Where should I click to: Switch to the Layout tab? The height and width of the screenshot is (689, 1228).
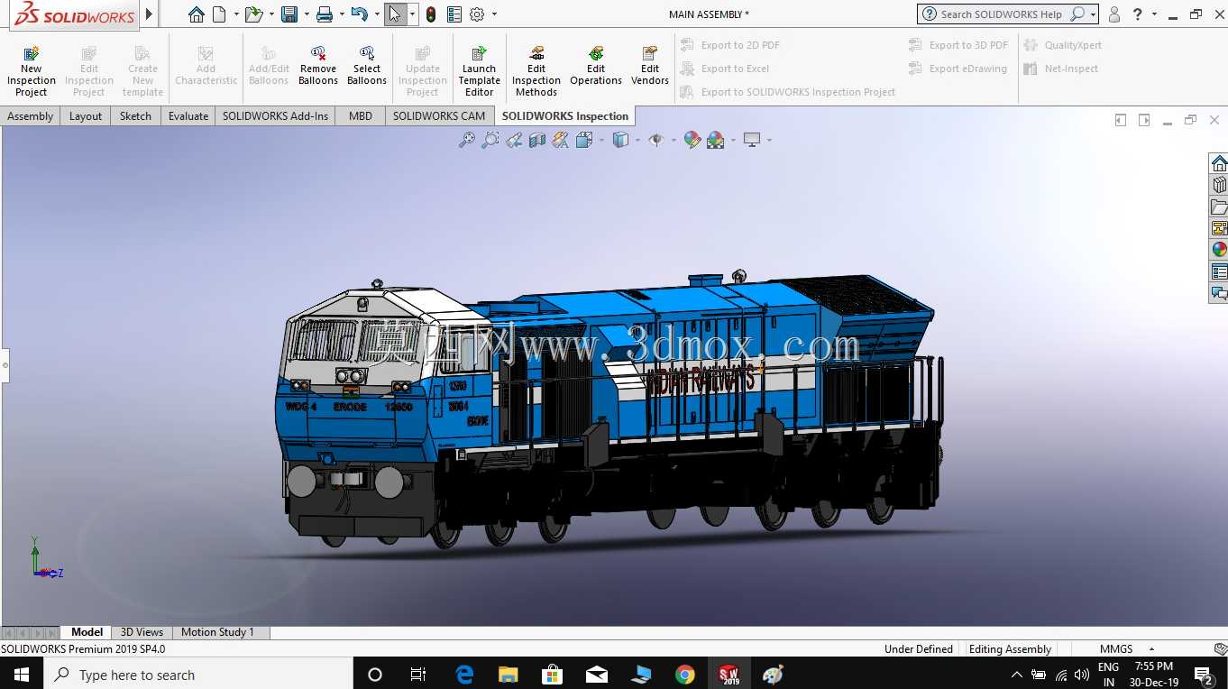pos(86,115)
